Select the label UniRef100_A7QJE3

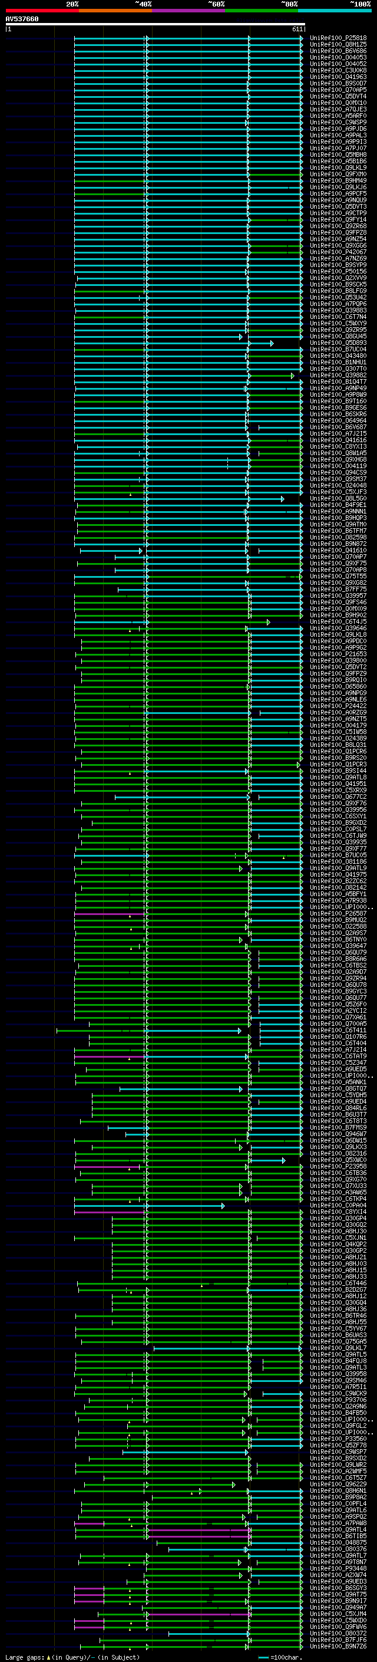pos(338,110)
